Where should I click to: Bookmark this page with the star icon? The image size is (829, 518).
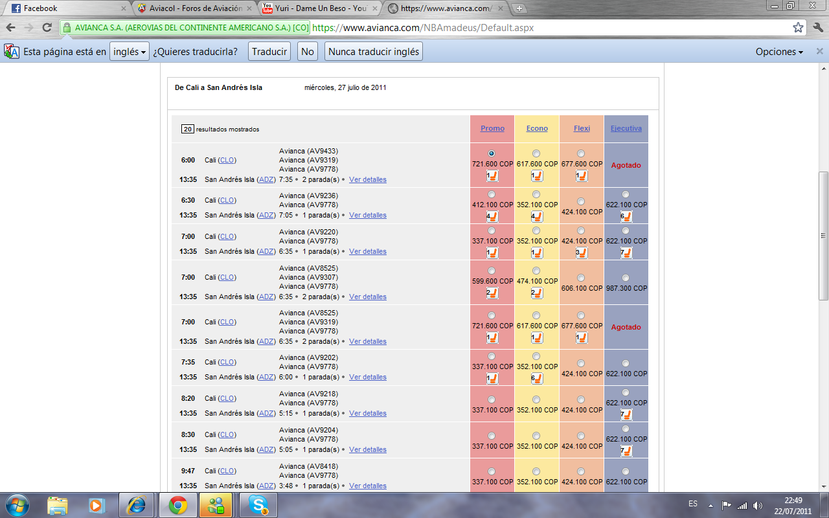[x=798, y=28]
